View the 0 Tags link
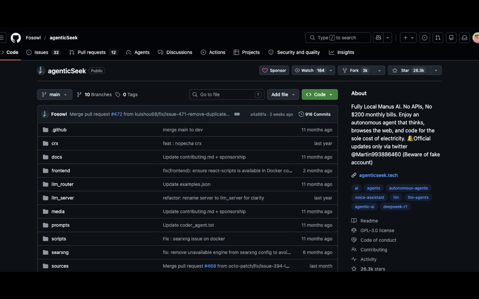The image size is (479, 299). [127, 95]
